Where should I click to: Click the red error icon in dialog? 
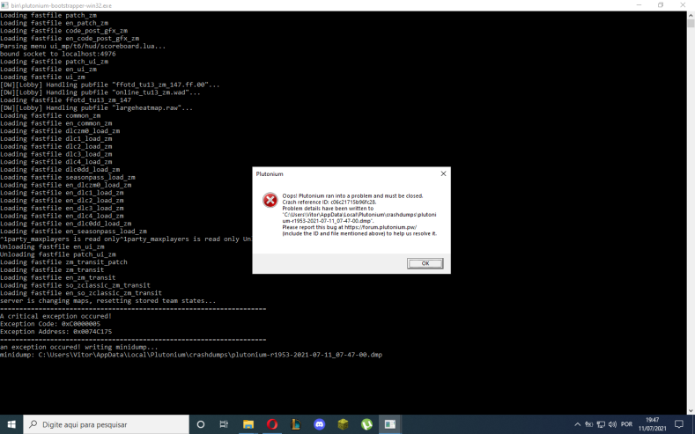click(x=270, y=200)
